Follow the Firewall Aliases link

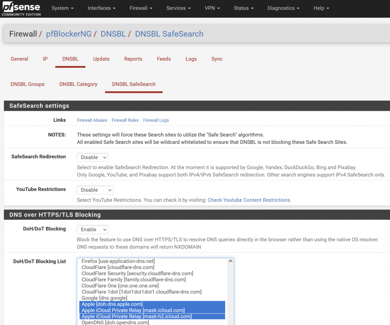92,120
